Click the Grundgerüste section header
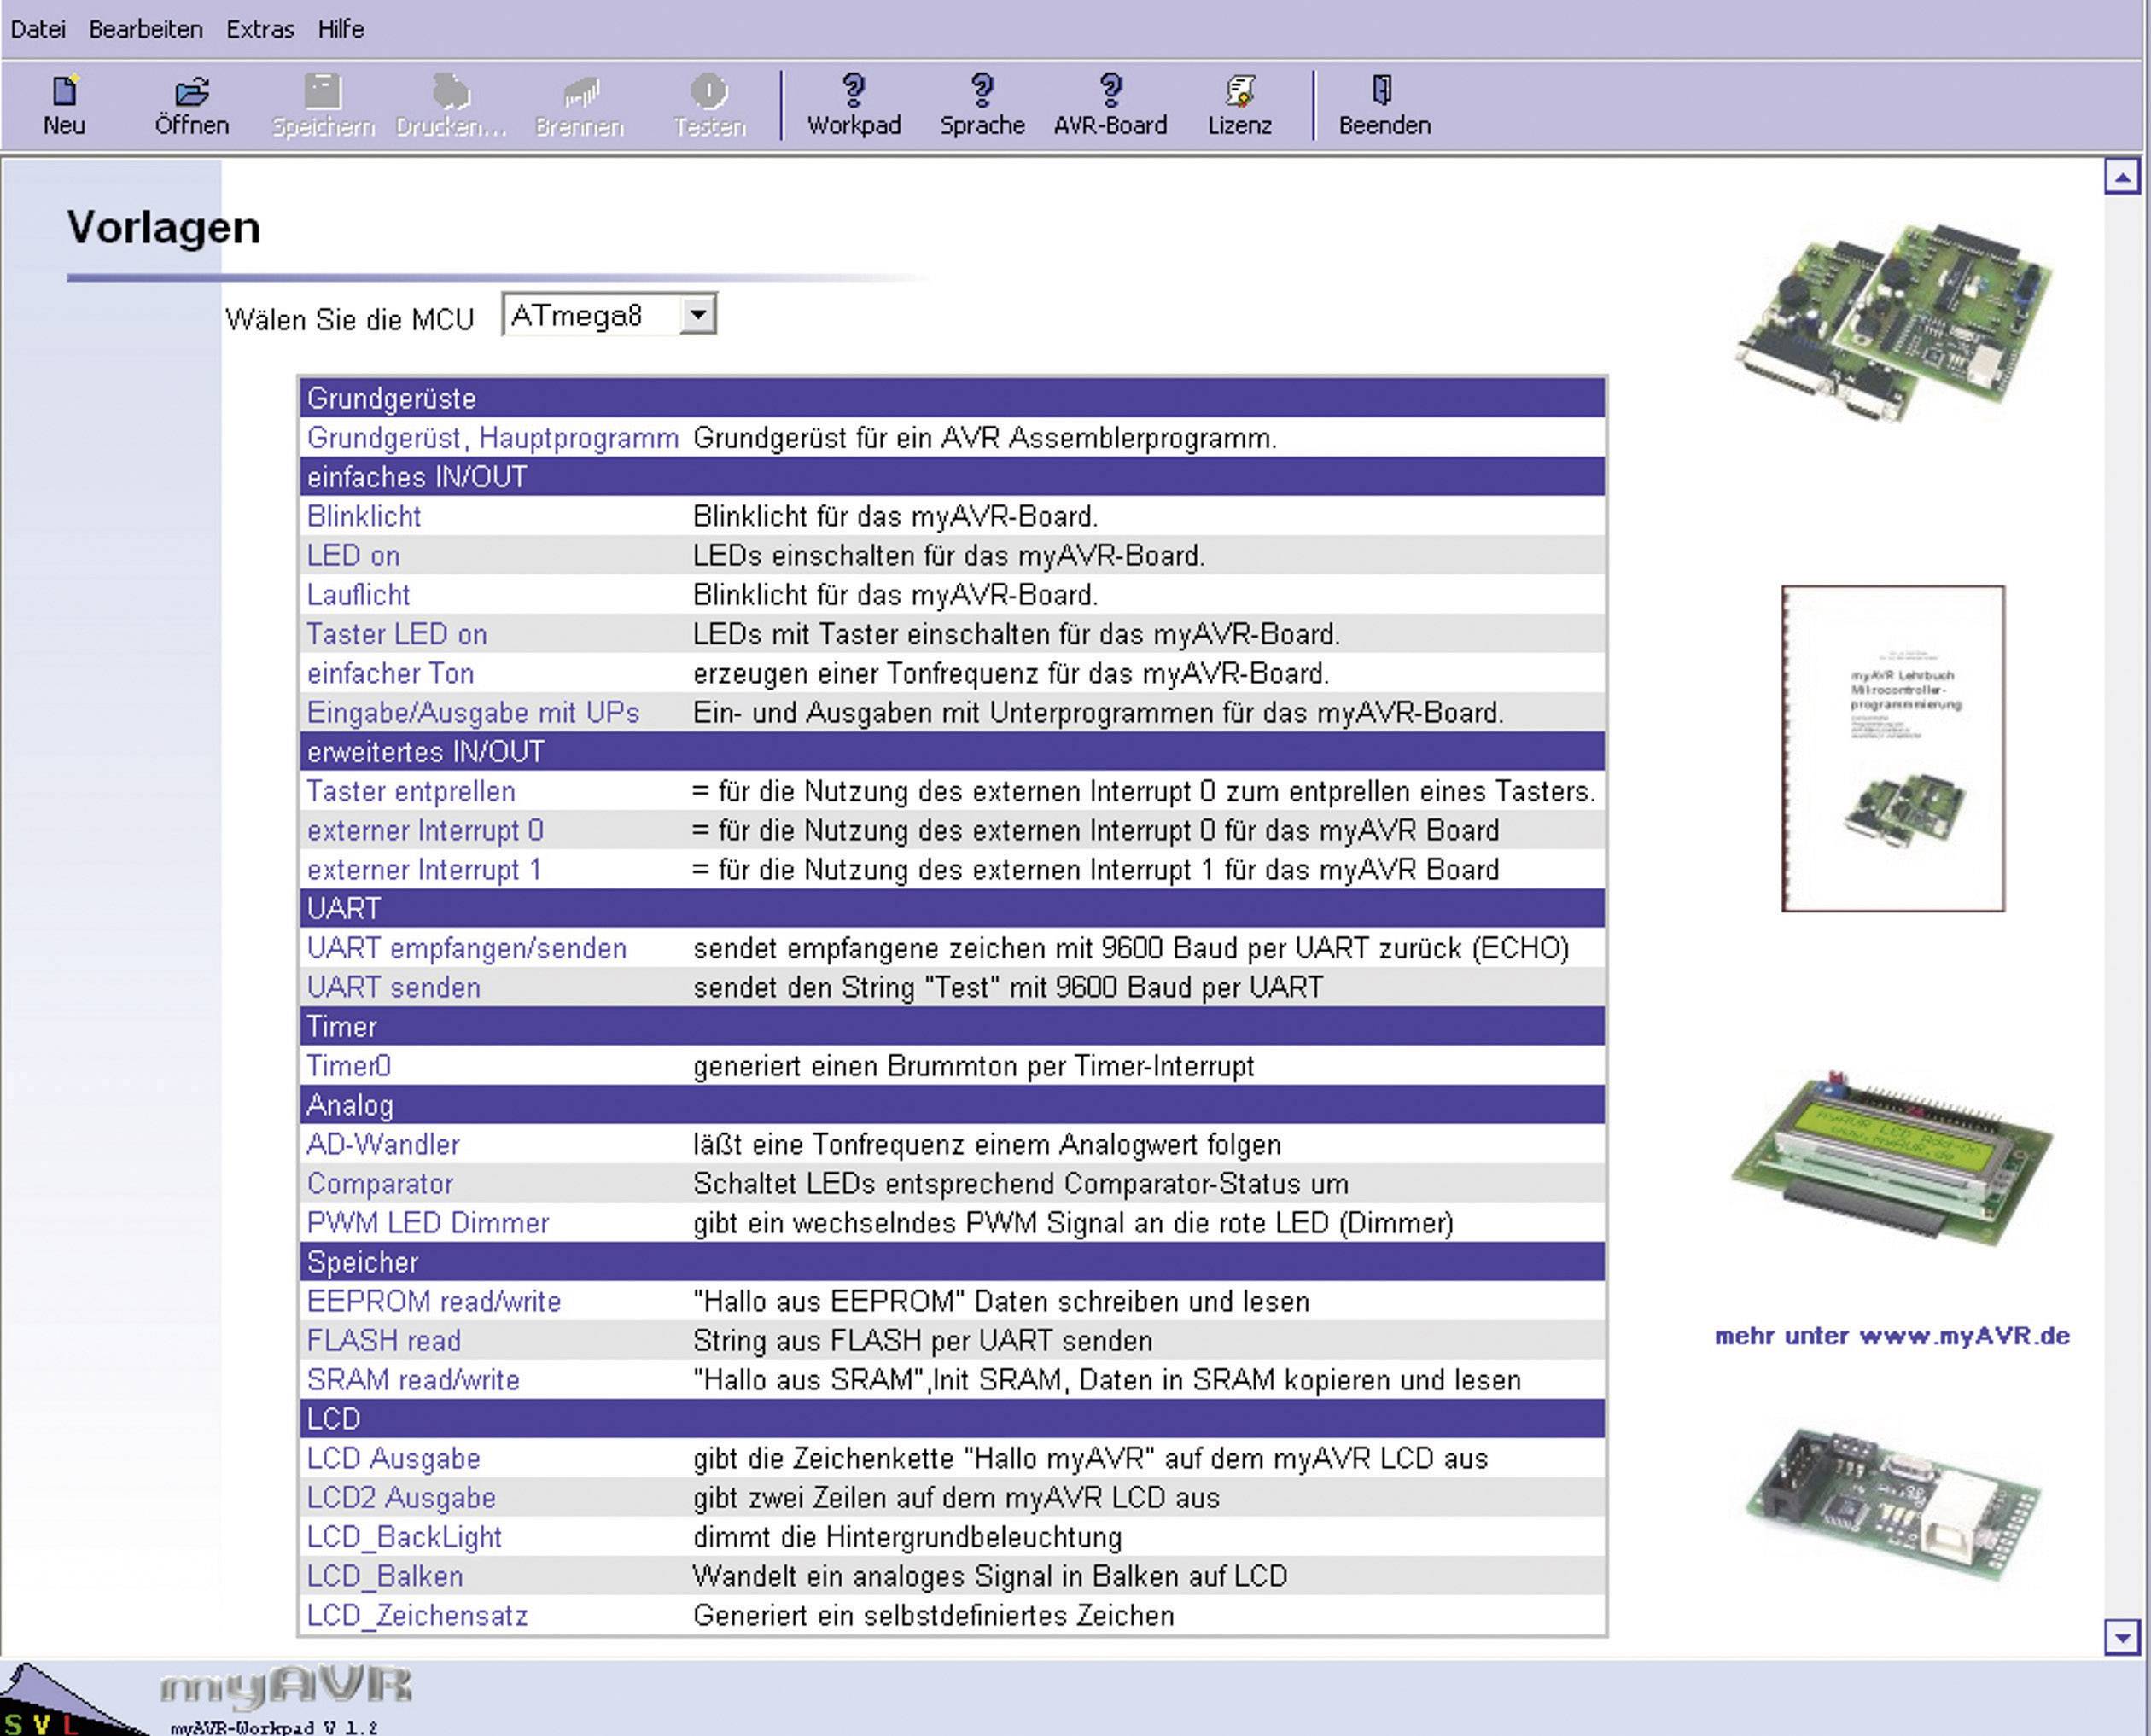Image resolution: width=2151 pixels, height=1736 pixels. (952, 398)
